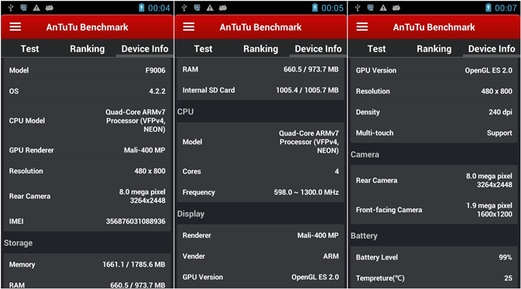
Task: Tap USB status icon in the 00:04 screen
Action: click(11, 8)
